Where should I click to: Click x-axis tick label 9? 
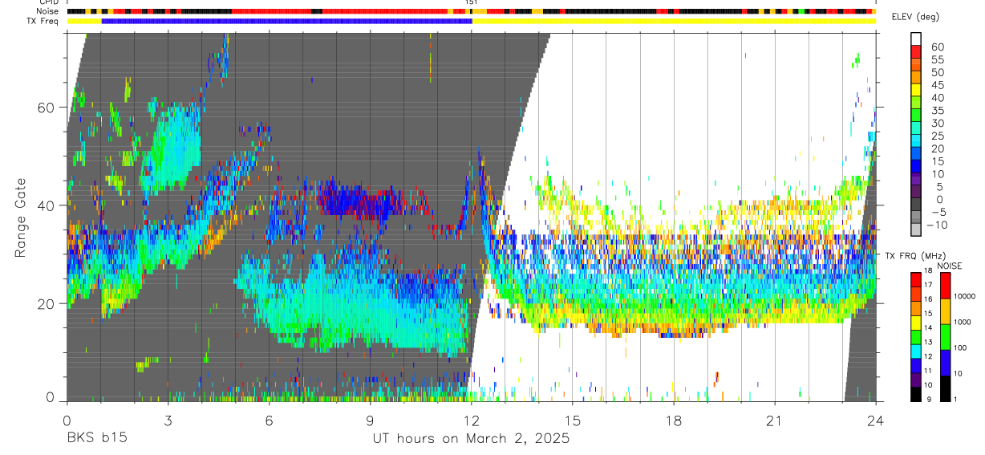pos(370,420)
